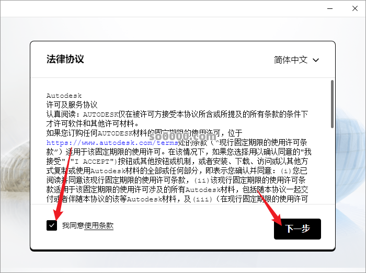Click the 法律协议 heading
The width and height of the screenshot is (366, 273).
click(65, 59)
